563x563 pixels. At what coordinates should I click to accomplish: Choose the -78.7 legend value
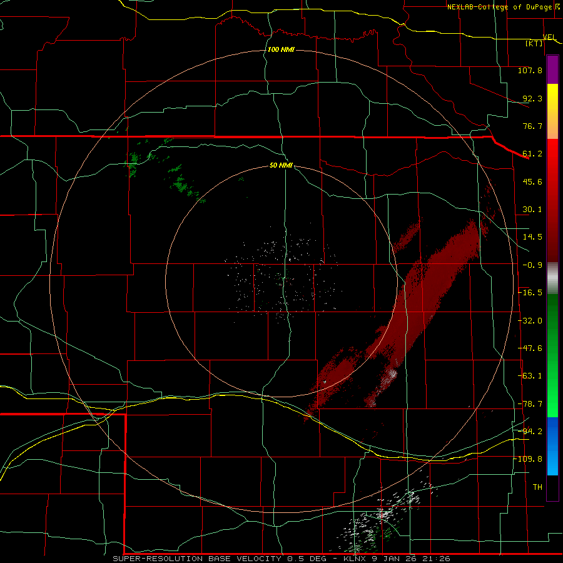(530, 404)
